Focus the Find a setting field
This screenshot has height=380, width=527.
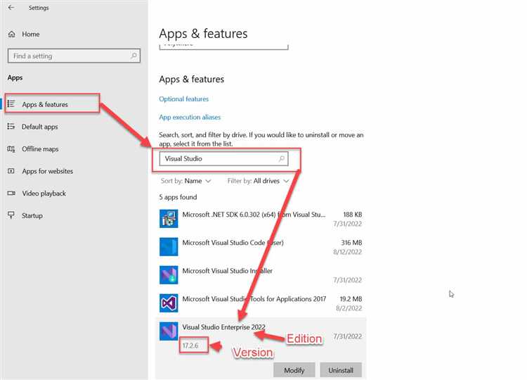click(x=74, y=56)
